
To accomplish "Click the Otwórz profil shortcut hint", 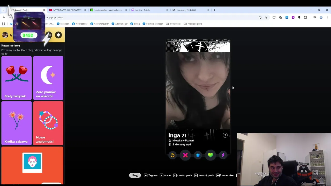I will point(182,175).
